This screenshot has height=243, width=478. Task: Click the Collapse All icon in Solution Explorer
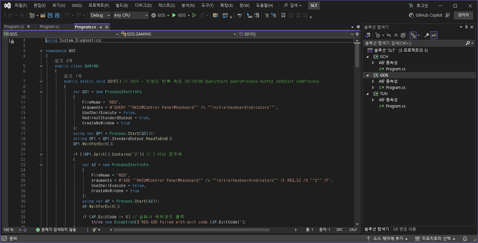click(x=396, y=35)
